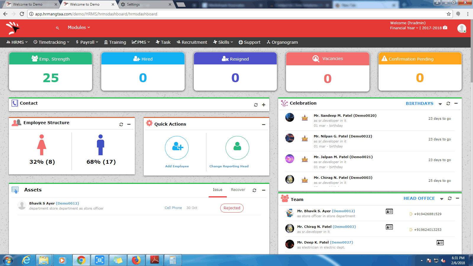
Task: Refresh the Contact panel
Action: [x=256, y=105]
